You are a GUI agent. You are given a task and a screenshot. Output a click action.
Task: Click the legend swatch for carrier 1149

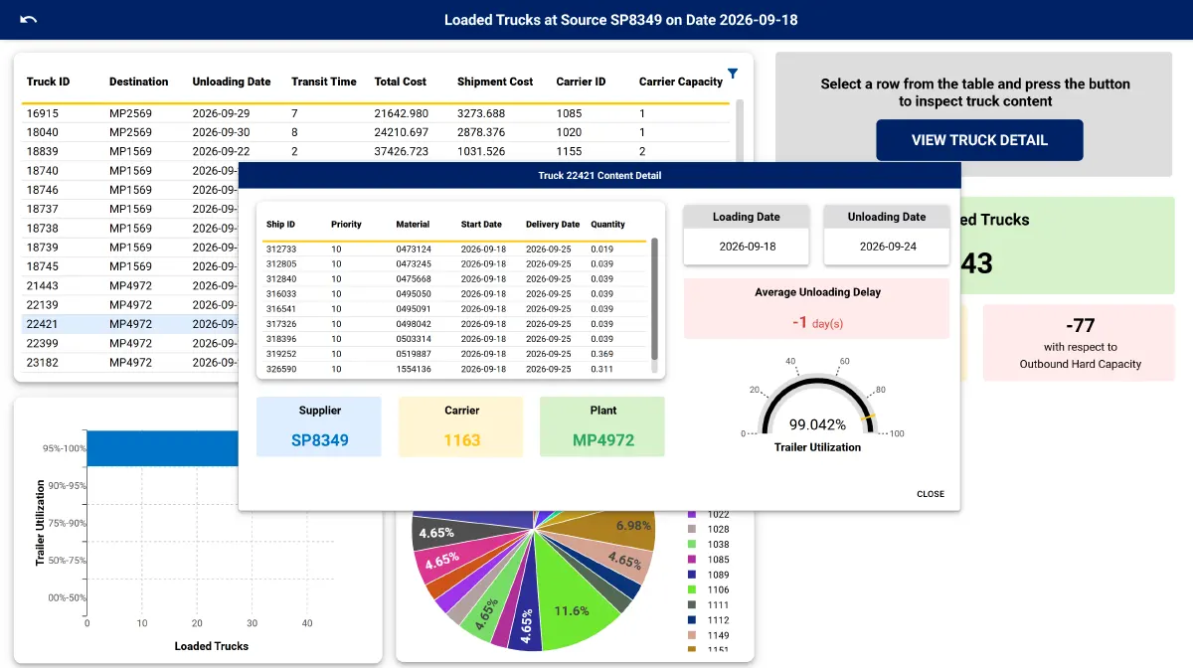693,634
